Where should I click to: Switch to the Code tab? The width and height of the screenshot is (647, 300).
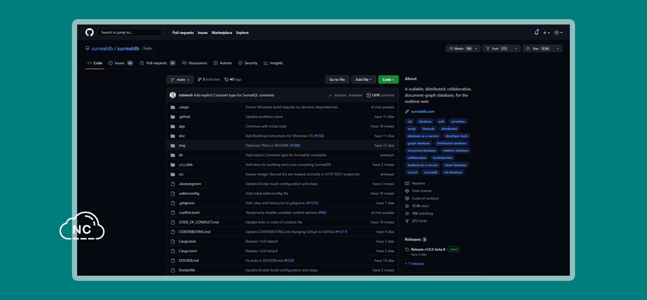click(x=95, y=63)
